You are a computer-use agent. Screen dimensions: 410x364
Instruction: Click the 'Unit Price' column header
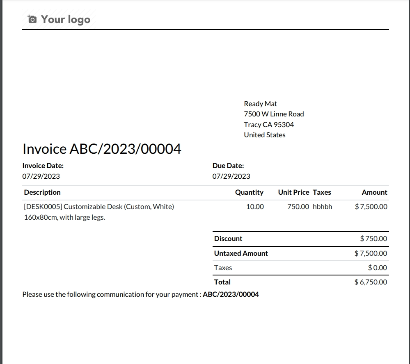click(293, 192)
